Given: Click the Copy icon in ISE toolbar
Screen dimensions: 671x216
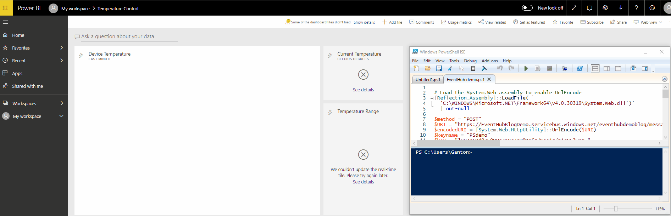Looking at the screenshot, I should click(461, 68).
